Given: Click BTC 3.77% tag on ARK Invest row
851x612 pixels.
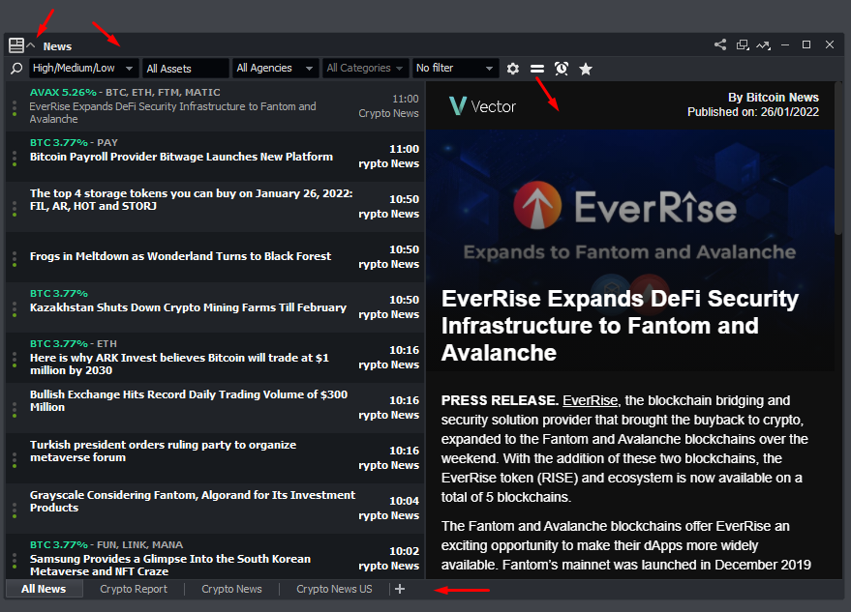Looking at the screenshot, I should tap(59, 343).
